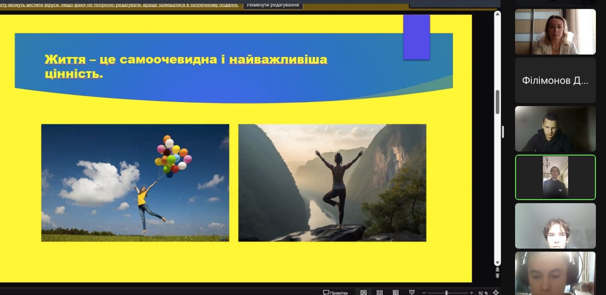Select the yoga mountain photo on slide
The height and width of the screenshot is (295, 606).
332,182
